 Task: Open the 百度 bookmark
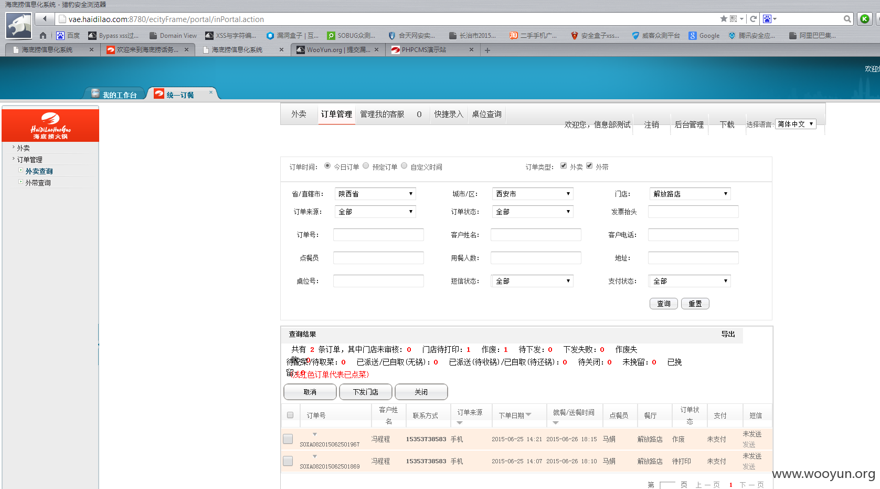point(68,36)
